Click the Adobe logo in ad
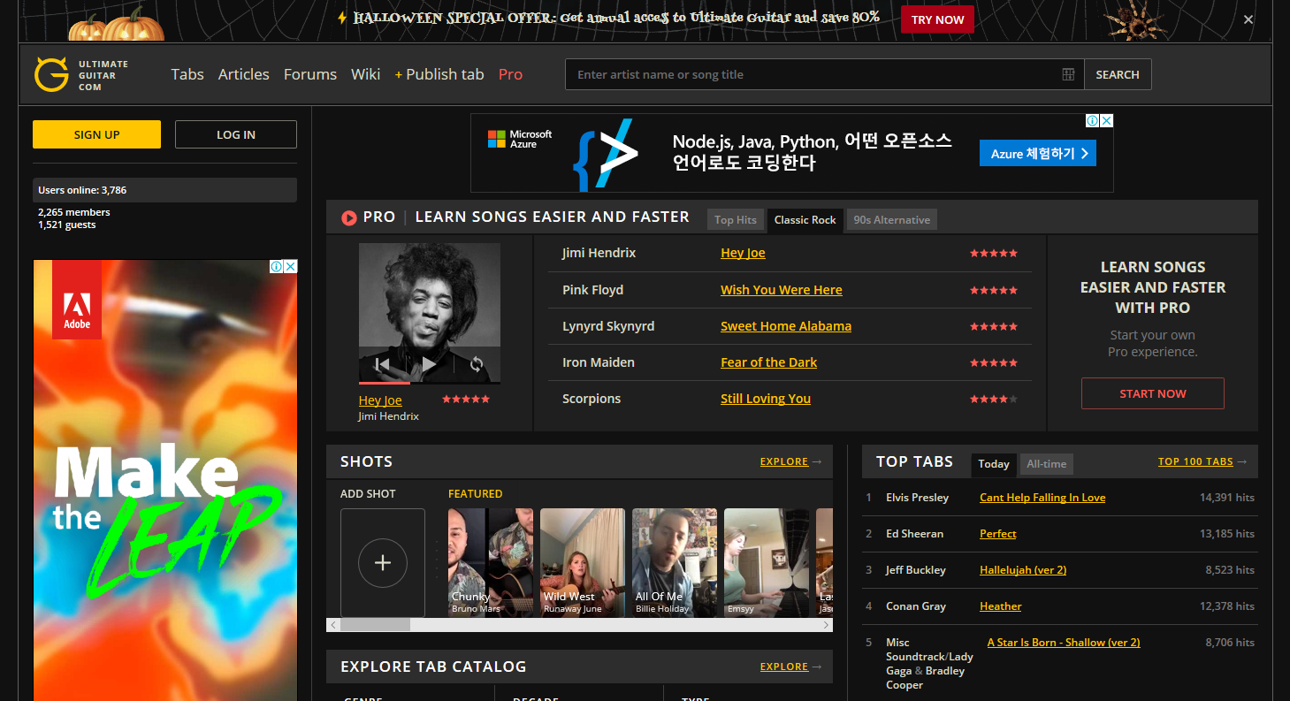Image resolution: width=1290 pixels, height=701 pixels. click(x=77, y=300)
